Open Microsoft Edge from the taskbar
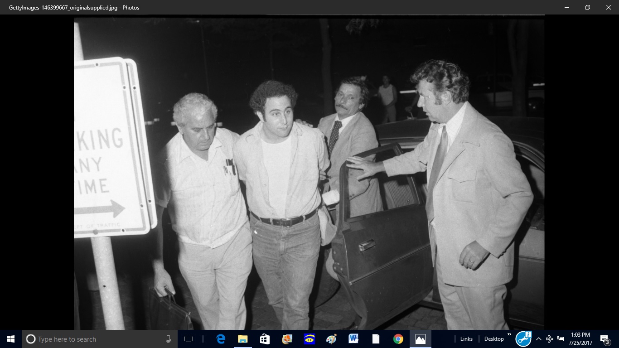The width and height of the screenshot is (619, 348). 221,339
